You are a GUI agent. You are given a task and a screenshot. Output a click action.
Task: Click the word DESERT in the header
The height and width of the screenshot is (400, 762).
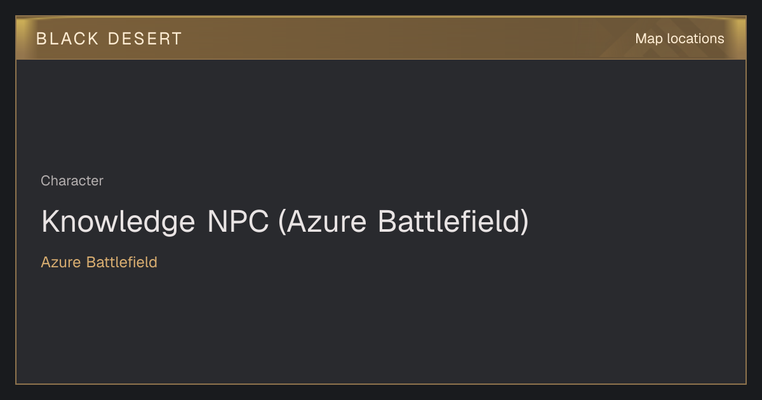point(145,39)
